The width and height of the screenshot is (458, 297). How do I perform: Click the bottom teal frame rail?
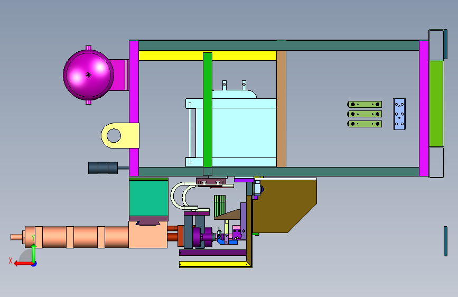pyautogui.click(x=279, y=172)
